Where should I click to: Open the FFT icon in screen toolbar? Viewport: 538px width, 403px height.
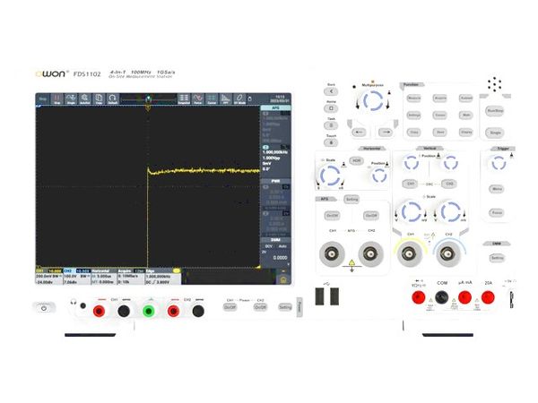pos(225,99)
